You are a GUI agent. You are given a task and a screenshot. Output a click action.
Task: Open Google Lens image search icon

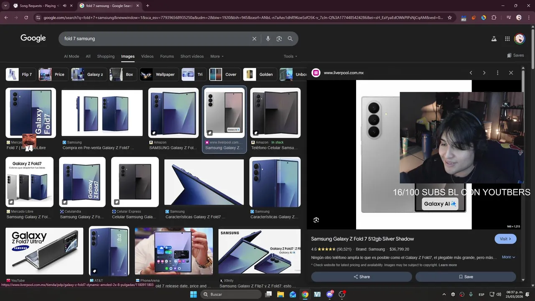(279, 38)
